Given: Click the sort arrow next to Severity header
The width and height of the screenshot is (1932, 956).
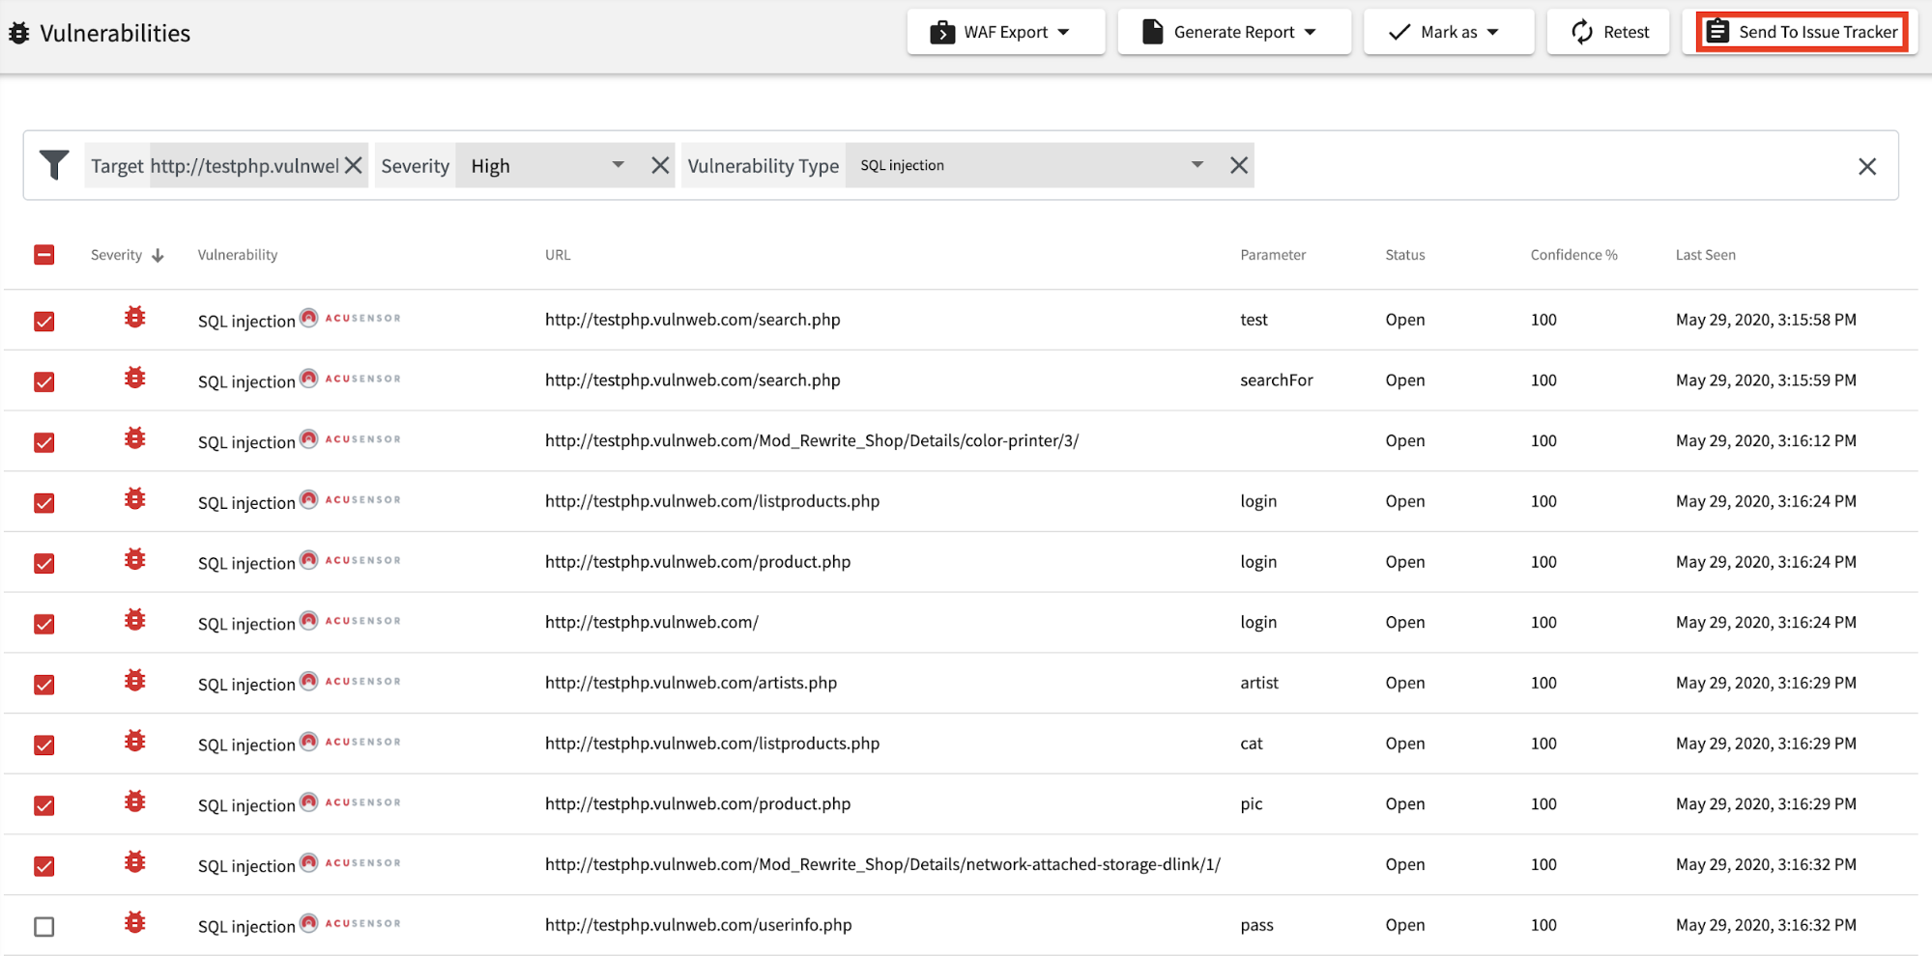Looking at the screenshot, I should coord(158,255).
